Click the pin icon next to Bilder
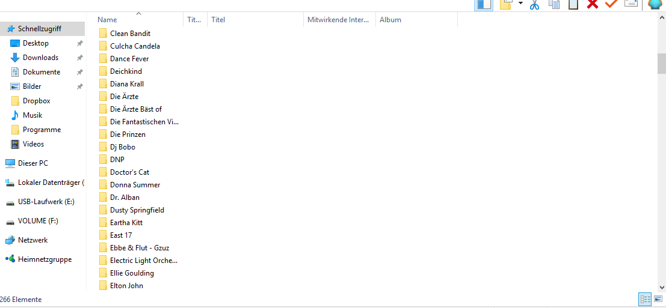Viewport: 666px width, 308px height. pyautogui.click(x=79, y=86)
